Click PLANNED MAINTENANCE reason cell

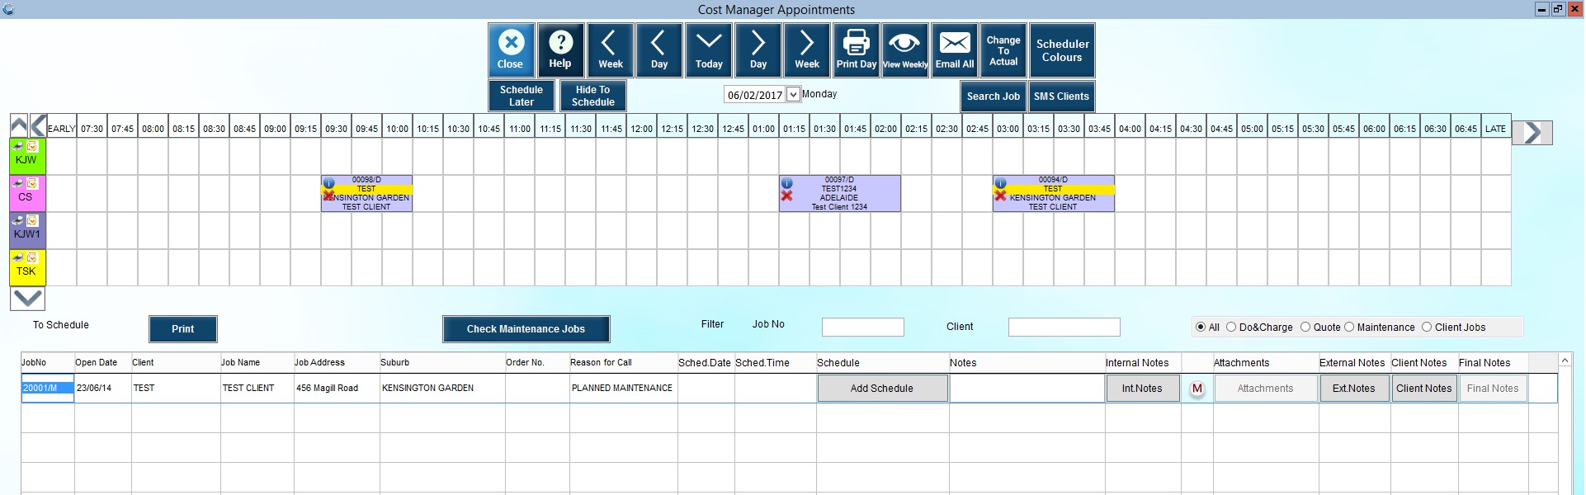click(x=622, y=388)
